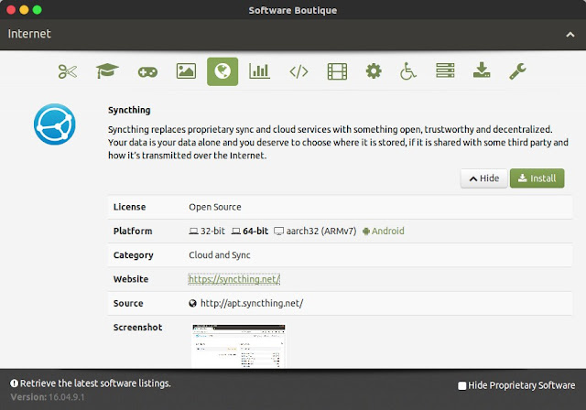This screenshot has height=410, width=586.
Task: Open the wrench fixes category icon
Action: (517, 71)
